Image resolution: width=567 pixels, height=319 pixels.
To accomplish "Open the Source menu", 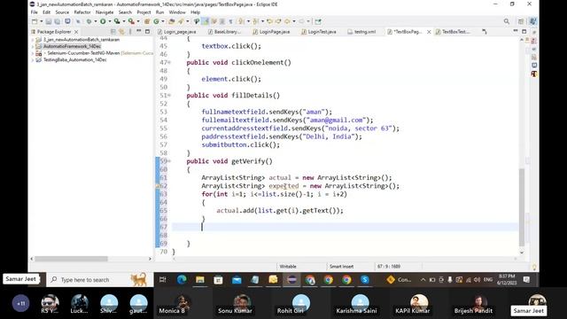I will coord(62,12).
